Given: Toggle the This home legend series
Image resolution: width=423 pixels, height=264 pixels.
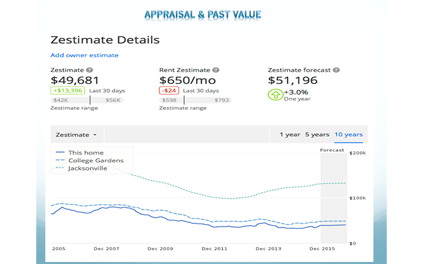Looking at the screenshot, I should point(86,153).
